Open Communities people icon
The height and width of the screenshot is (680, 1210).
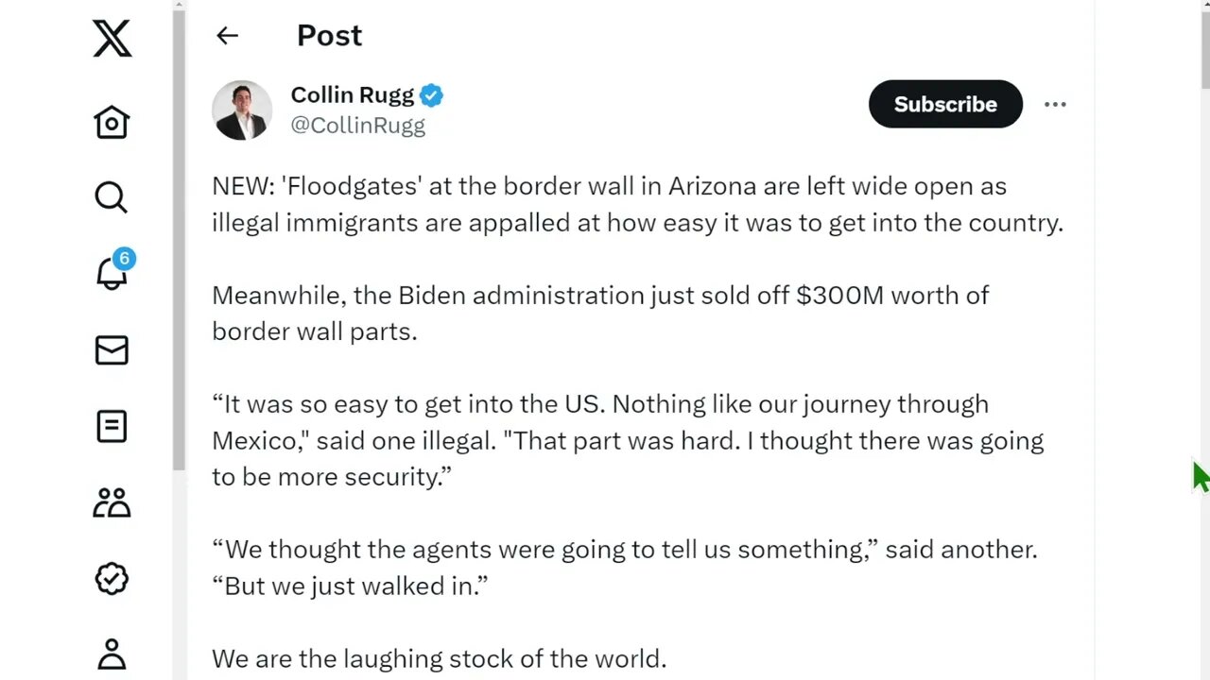pos(112,502)
